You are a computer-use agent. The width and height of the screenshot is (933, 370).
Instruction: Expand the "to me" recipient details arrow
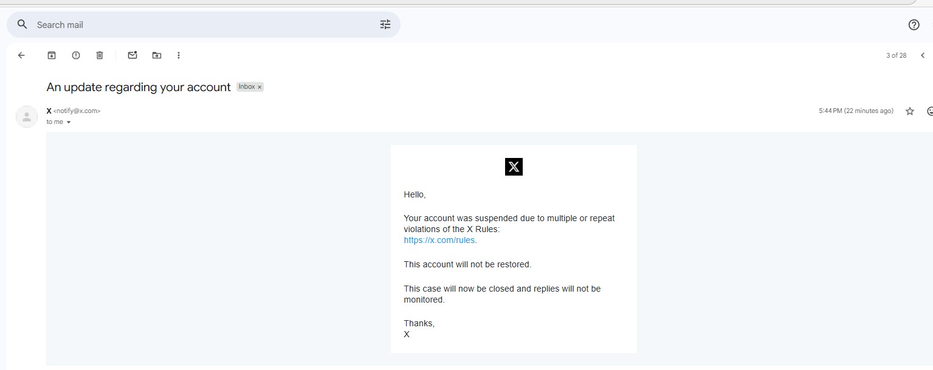(x=69, y=122)
